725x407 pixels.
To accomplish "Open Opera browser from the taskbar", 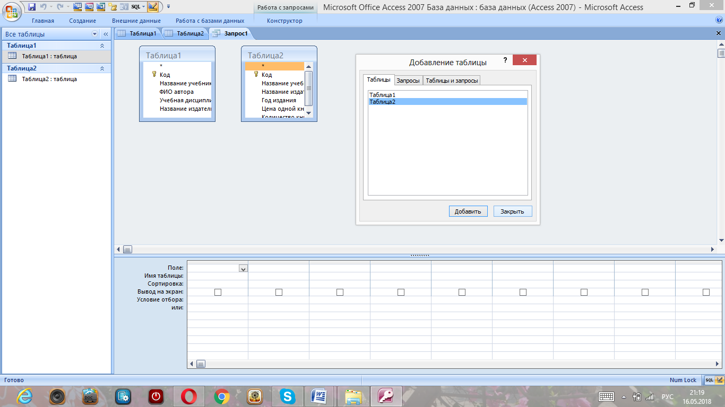I will (x=188, y=396).
